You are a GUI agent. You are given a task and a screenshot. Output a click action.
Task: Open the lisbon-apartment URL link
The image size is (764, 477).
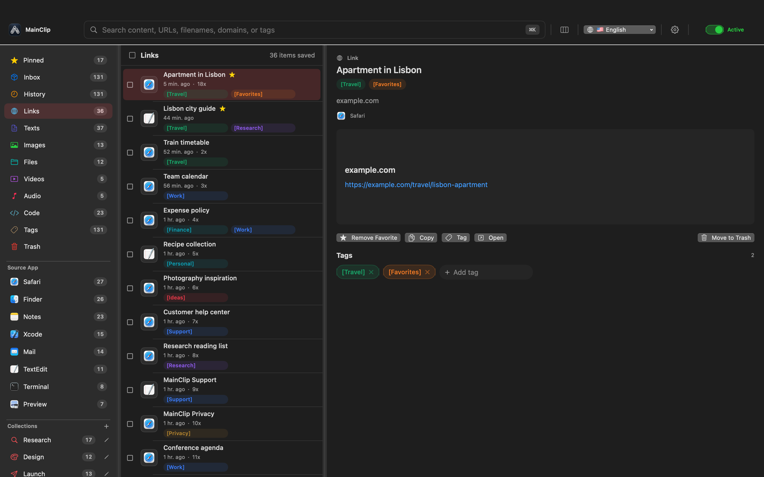[416, 184]
